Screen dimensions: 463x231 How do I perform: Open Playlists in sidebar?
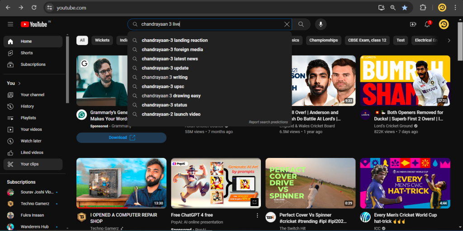33,118
